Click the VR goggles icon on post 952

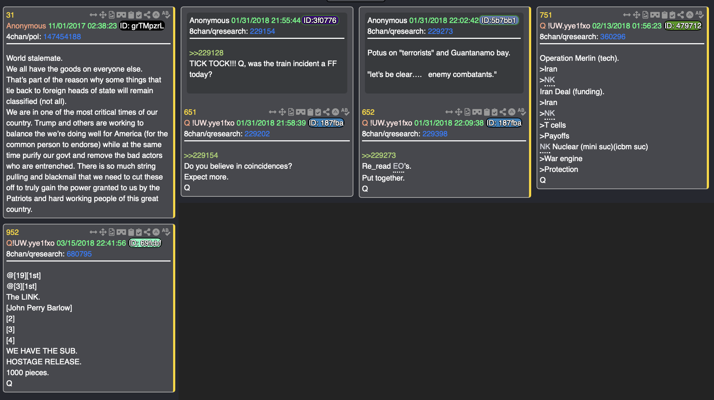(x=121, y=232)
